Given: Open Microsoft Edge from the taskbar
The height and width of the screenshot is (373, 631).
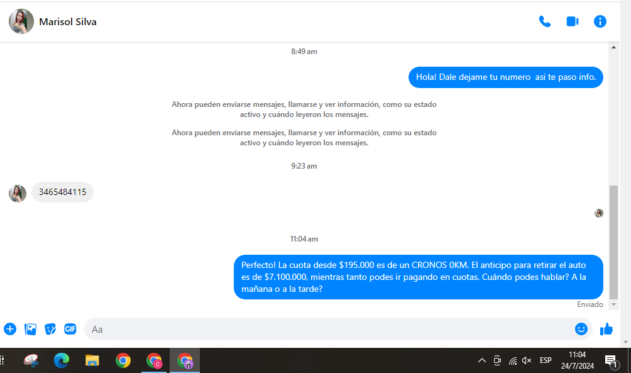Looking at the screenshot, I should (62, 360).
